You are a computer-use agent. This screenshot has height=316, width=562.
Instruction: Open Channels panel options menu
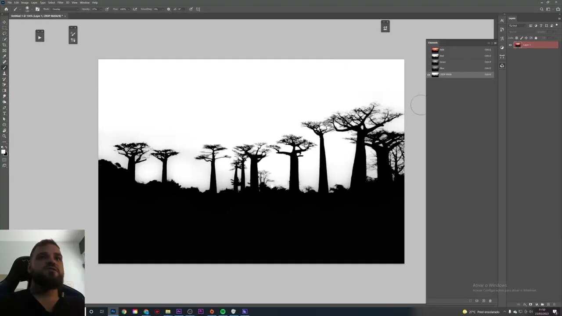point(495,43)
